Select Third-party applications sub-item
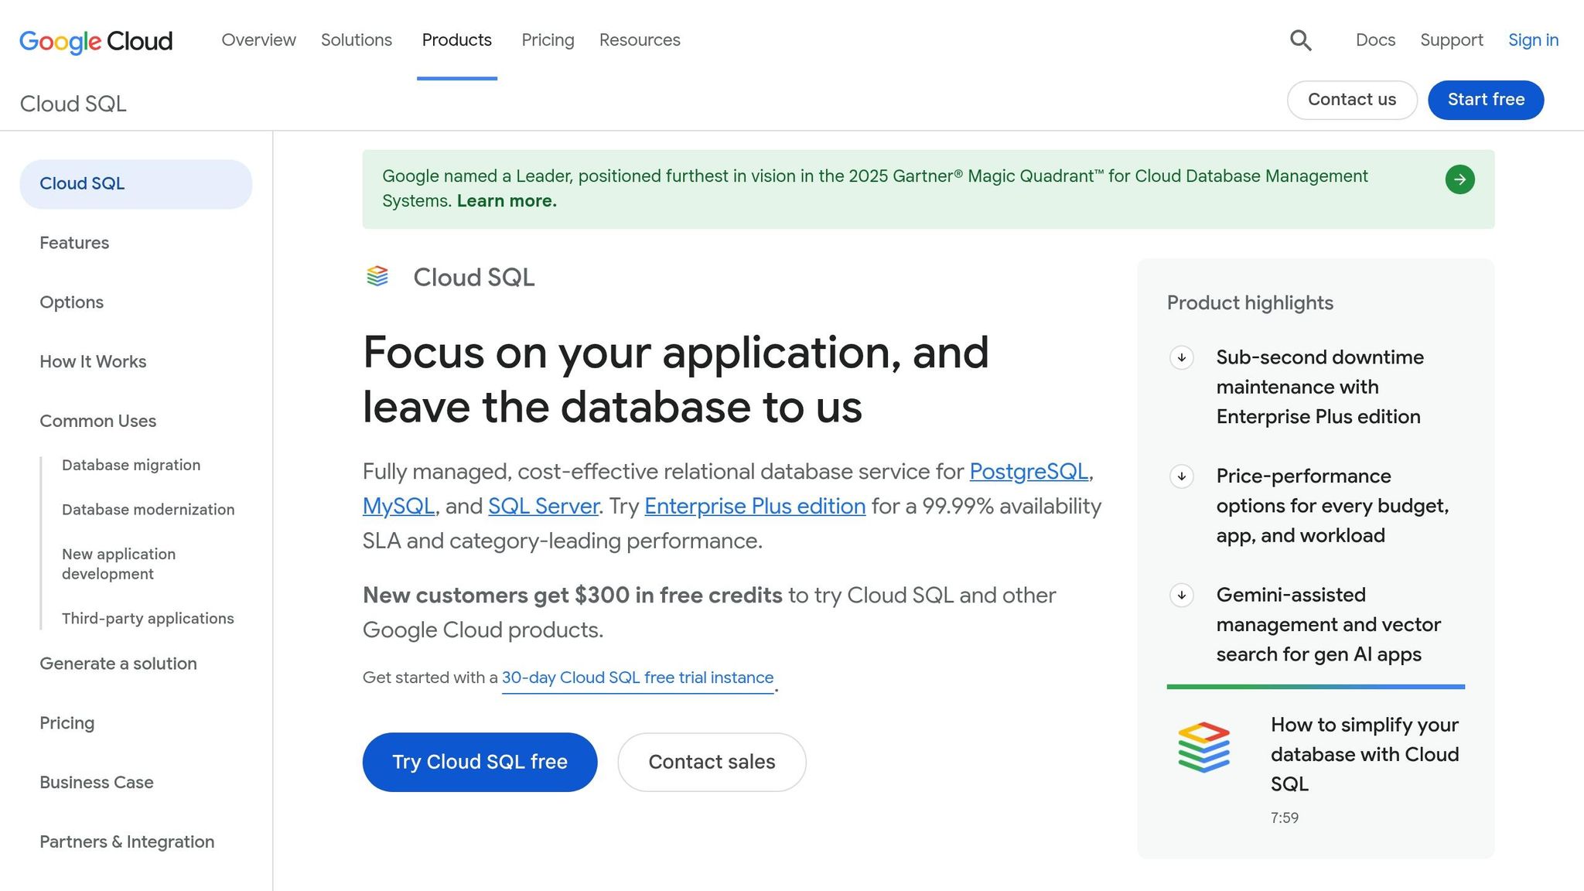Viewport: 1584px width, 891px height. click(x=148, y=619)
